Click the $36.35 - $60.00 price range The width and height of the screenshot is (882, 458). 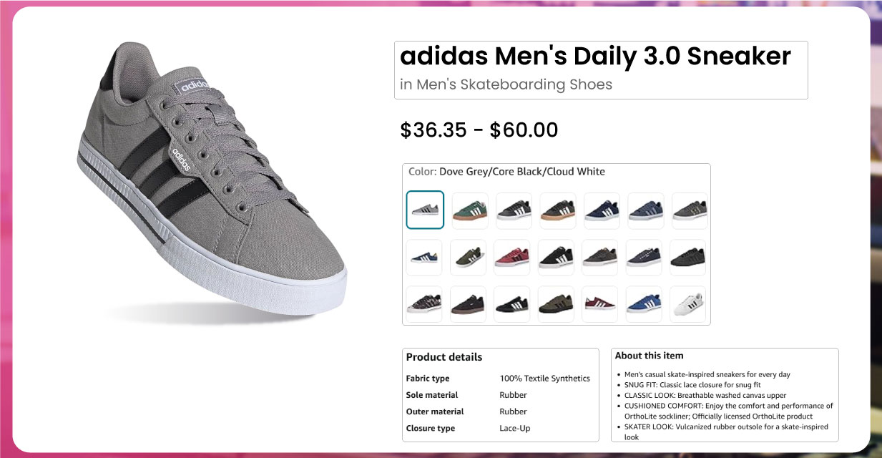[x=479, y=130]
